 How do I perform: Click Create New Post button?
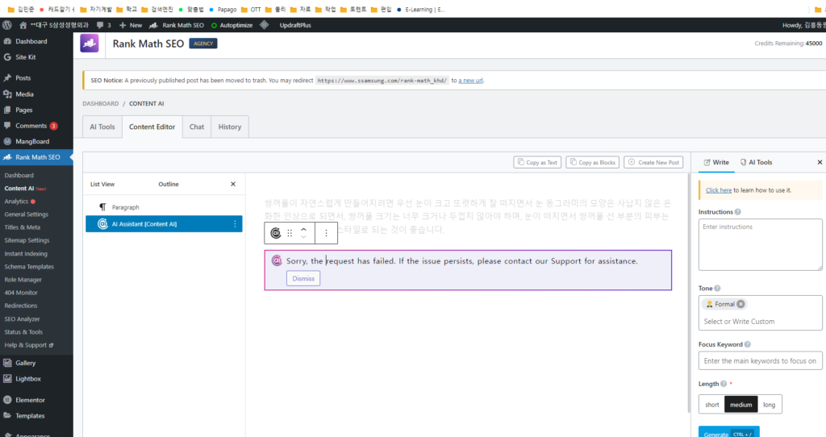[653, 163]
